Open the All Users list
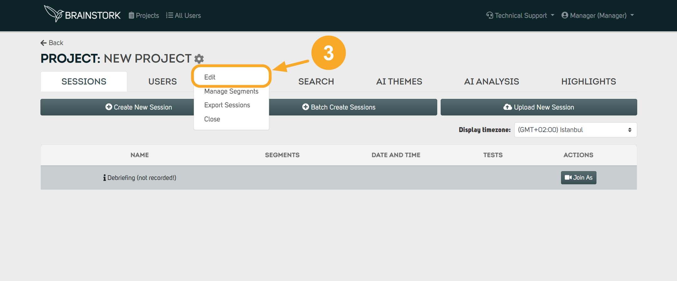The height and width of the screenshot is (281, 677). pos(184,15)
